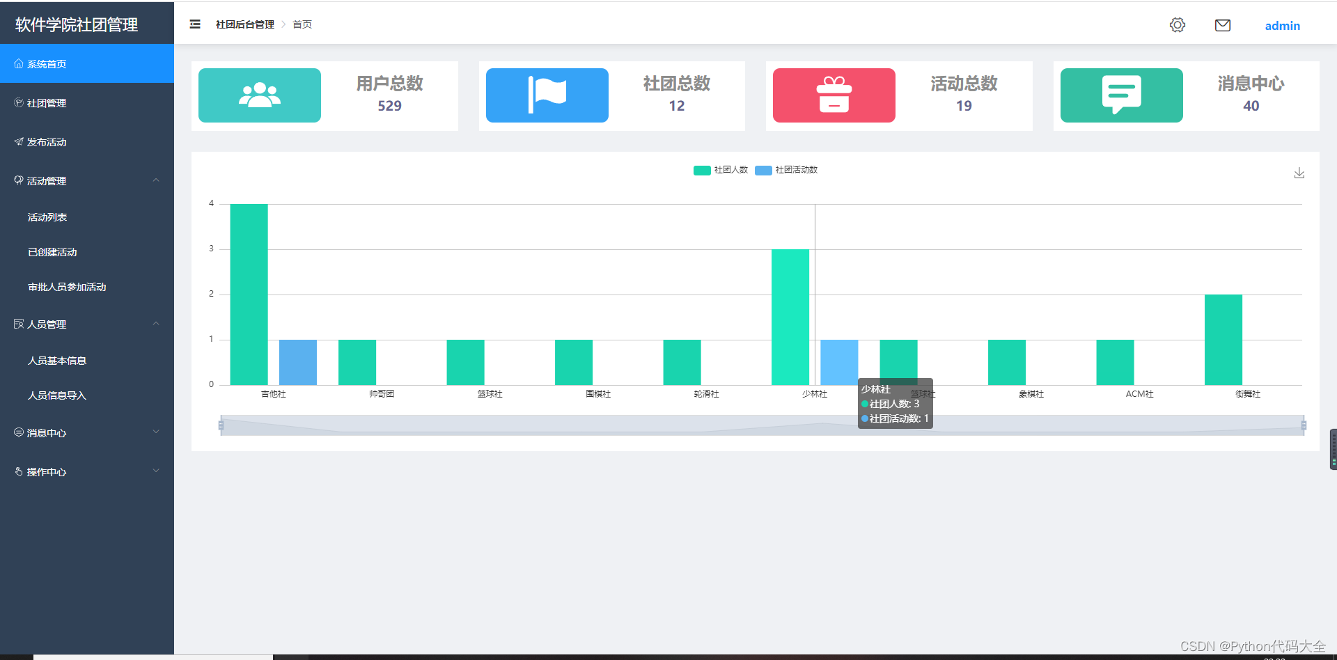Open 人员基本信息 submenu item
1337x660 pixels.
[x=87, y=361]
